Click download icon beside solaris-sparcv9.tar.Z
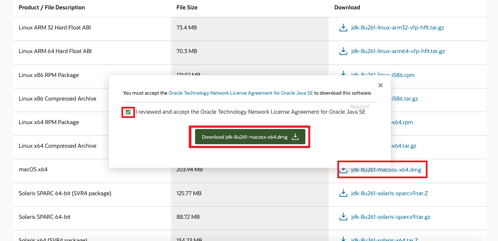Screen dimensions: 498x241 coord(343,193)
